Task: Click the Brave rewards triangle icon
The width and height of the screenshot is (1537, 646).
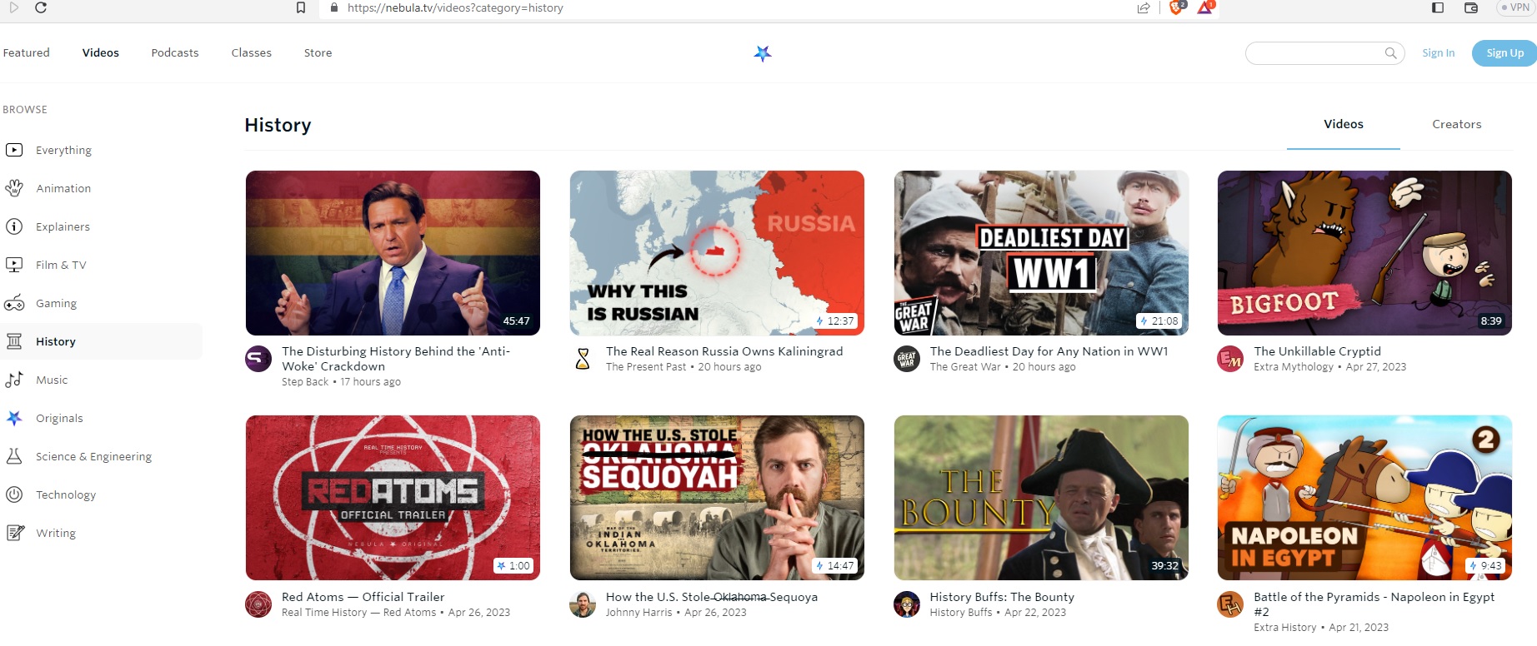Action: pos(1205,7)
